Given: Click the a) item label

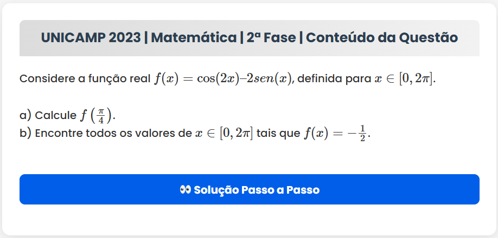Looking at the screenshot, I should click(x=25, y=115).
